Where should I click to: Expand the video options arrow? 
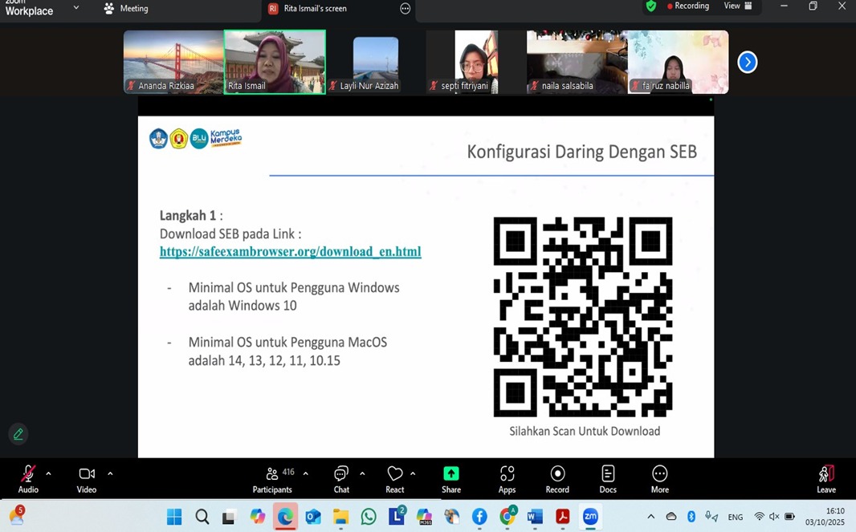click(x=110, y=473)
